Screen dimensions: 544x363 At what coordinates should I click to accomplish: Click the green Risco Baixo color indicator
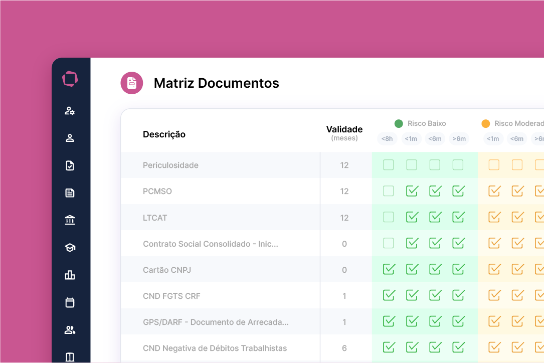click(x=399, y=123)
